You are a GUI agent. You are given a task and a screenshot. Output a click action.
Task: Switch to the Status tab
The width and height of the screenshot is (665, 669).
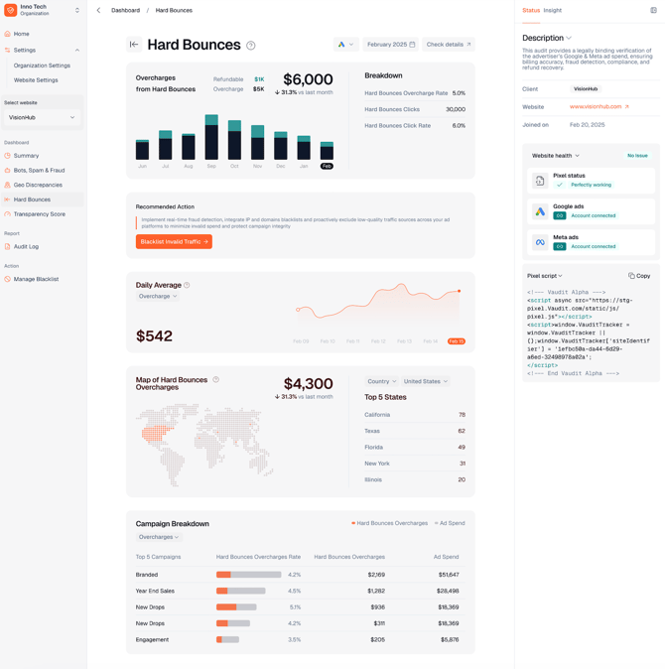pos(531,10)
